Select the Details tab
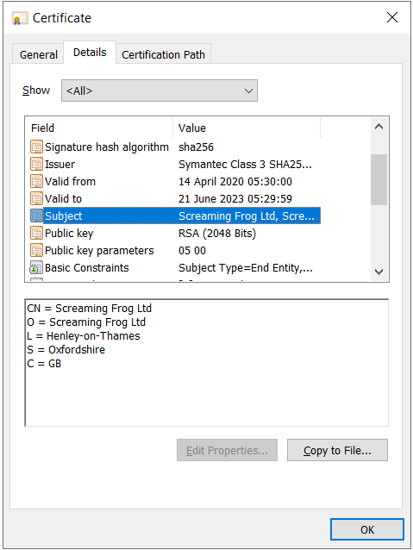The width and height of the screenshot is (413, 550). pos(90,53)
